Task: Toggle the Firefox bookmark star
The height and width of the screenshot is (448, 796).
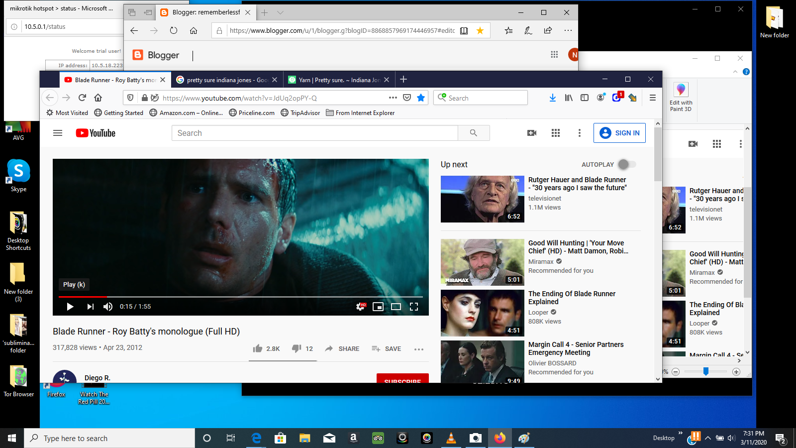Action: [x=421, y=98]
